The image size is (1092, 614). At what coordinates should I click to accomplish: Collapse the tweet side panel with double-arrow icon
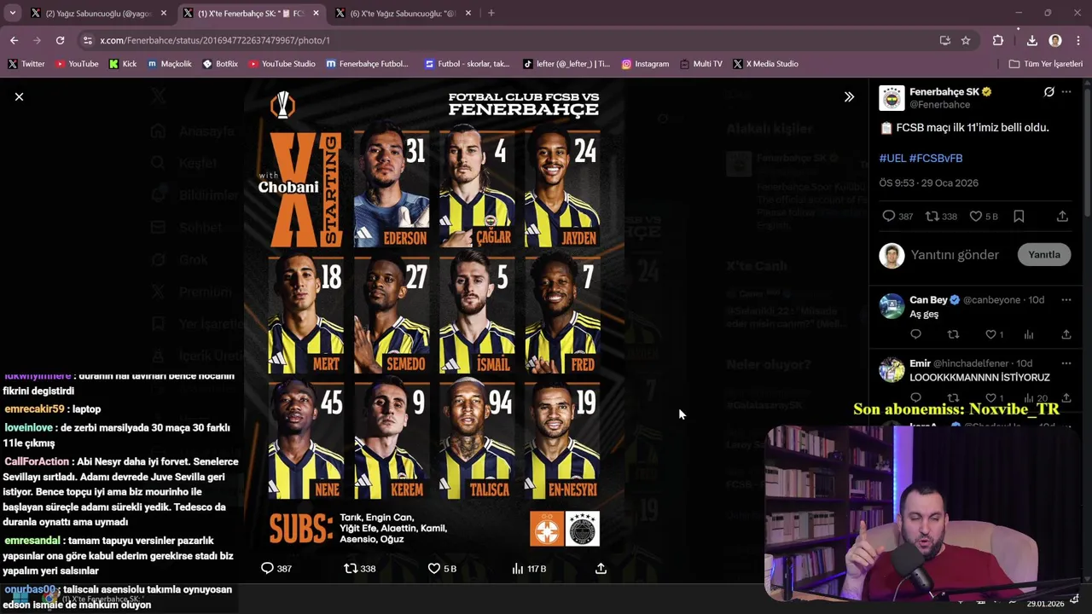[849, 96]
